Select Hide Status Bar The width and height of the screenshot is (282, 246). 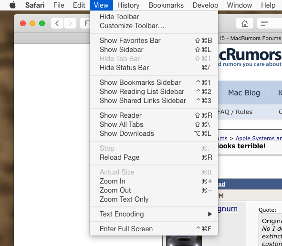pos(154,68)
